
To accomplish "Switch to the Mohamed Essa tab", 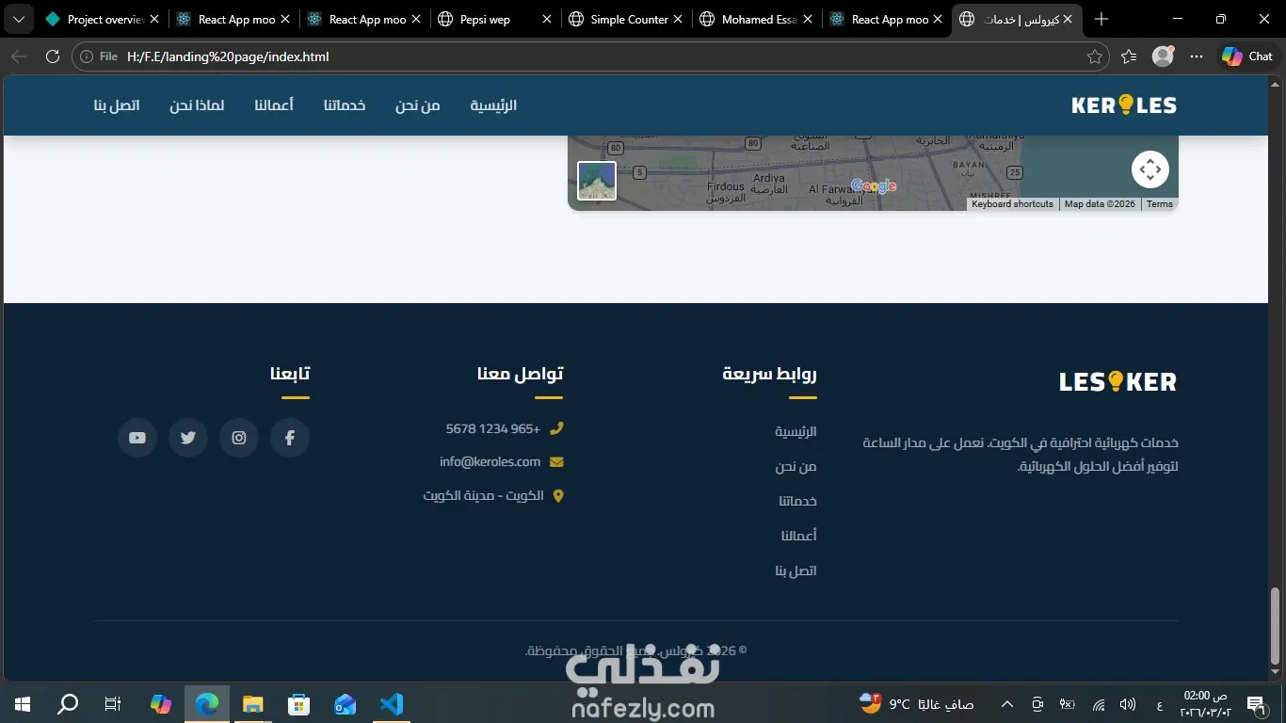I will pos(759,19).
